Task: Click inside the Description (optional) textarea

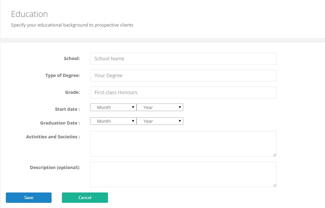Action: click(183, 175)
